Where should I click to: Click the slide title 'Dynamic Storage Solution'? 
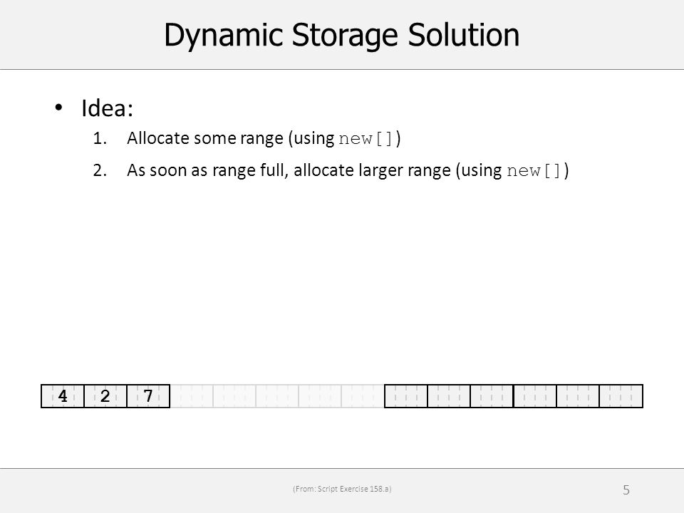pyautogui.click(x=341, y=35)
